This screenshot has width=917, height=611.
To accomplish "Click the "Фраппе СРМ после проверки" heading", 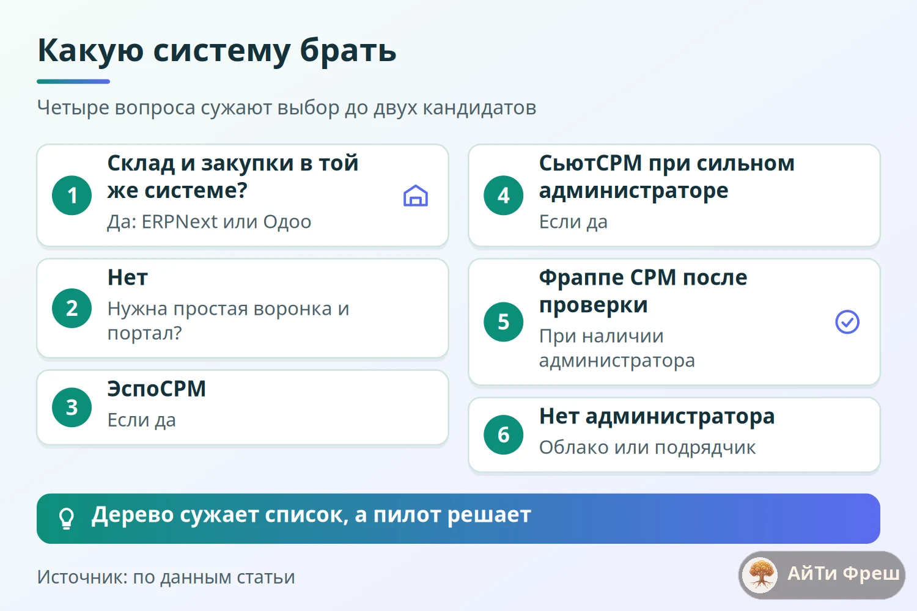I will pos(643,291).
